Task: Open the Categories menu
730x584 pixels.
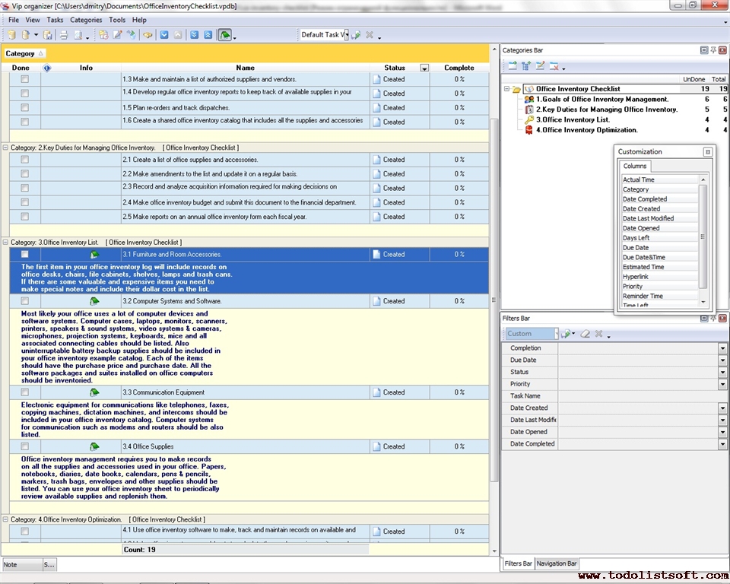Action: (86, 20)
